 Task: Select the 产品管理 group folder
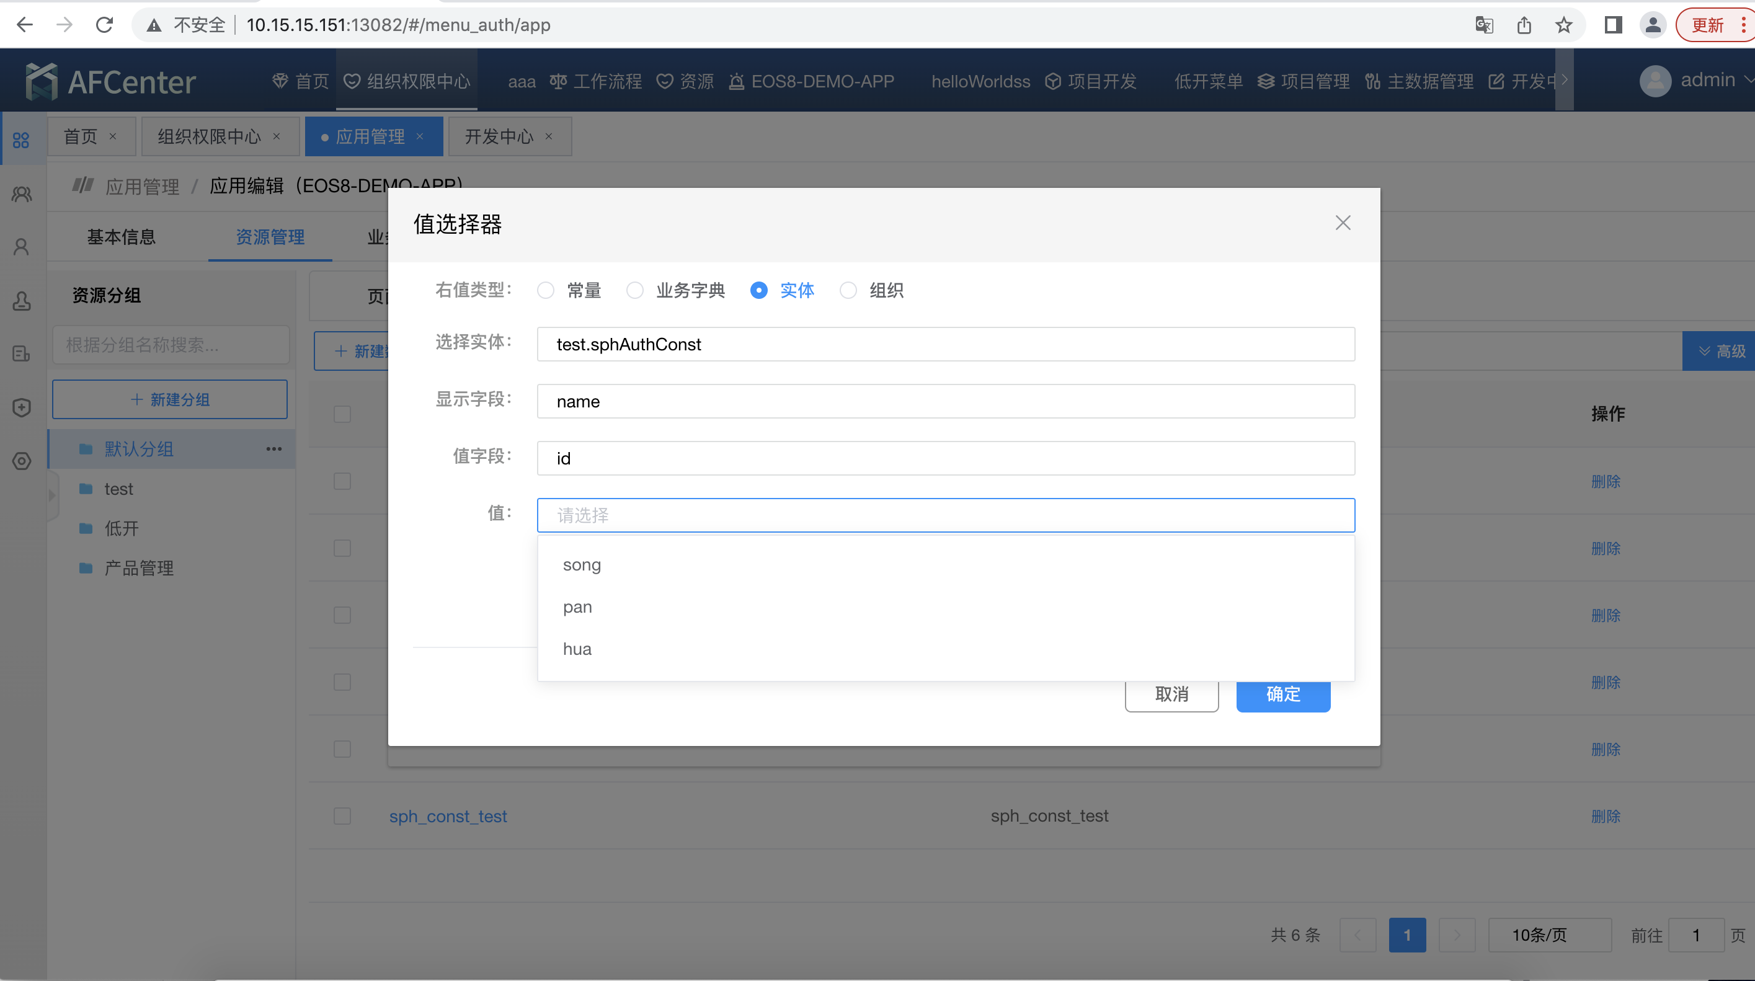(x=139, y=568)
